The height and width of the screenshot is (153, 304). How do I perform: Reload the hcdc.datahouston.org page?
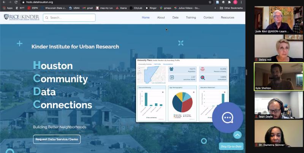[16, 2]
